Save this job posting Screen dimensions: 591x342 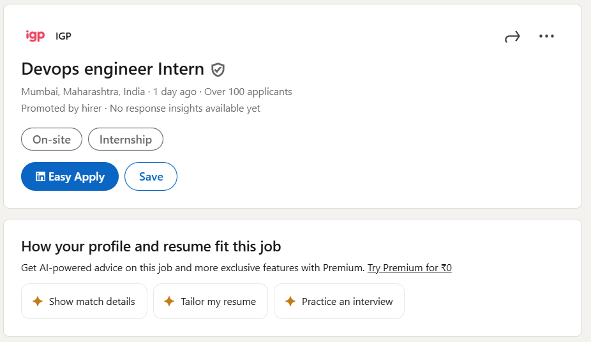(151, 177)
